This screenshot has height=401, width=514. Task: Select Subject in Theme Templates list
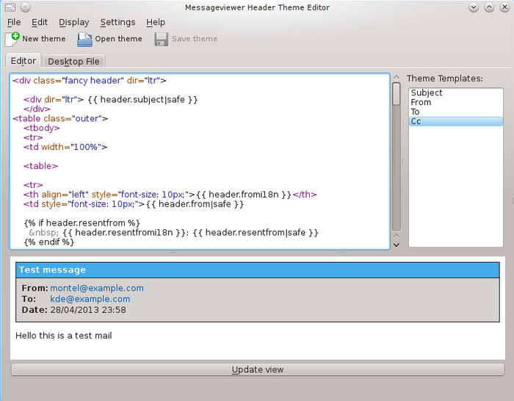point(427,93)
